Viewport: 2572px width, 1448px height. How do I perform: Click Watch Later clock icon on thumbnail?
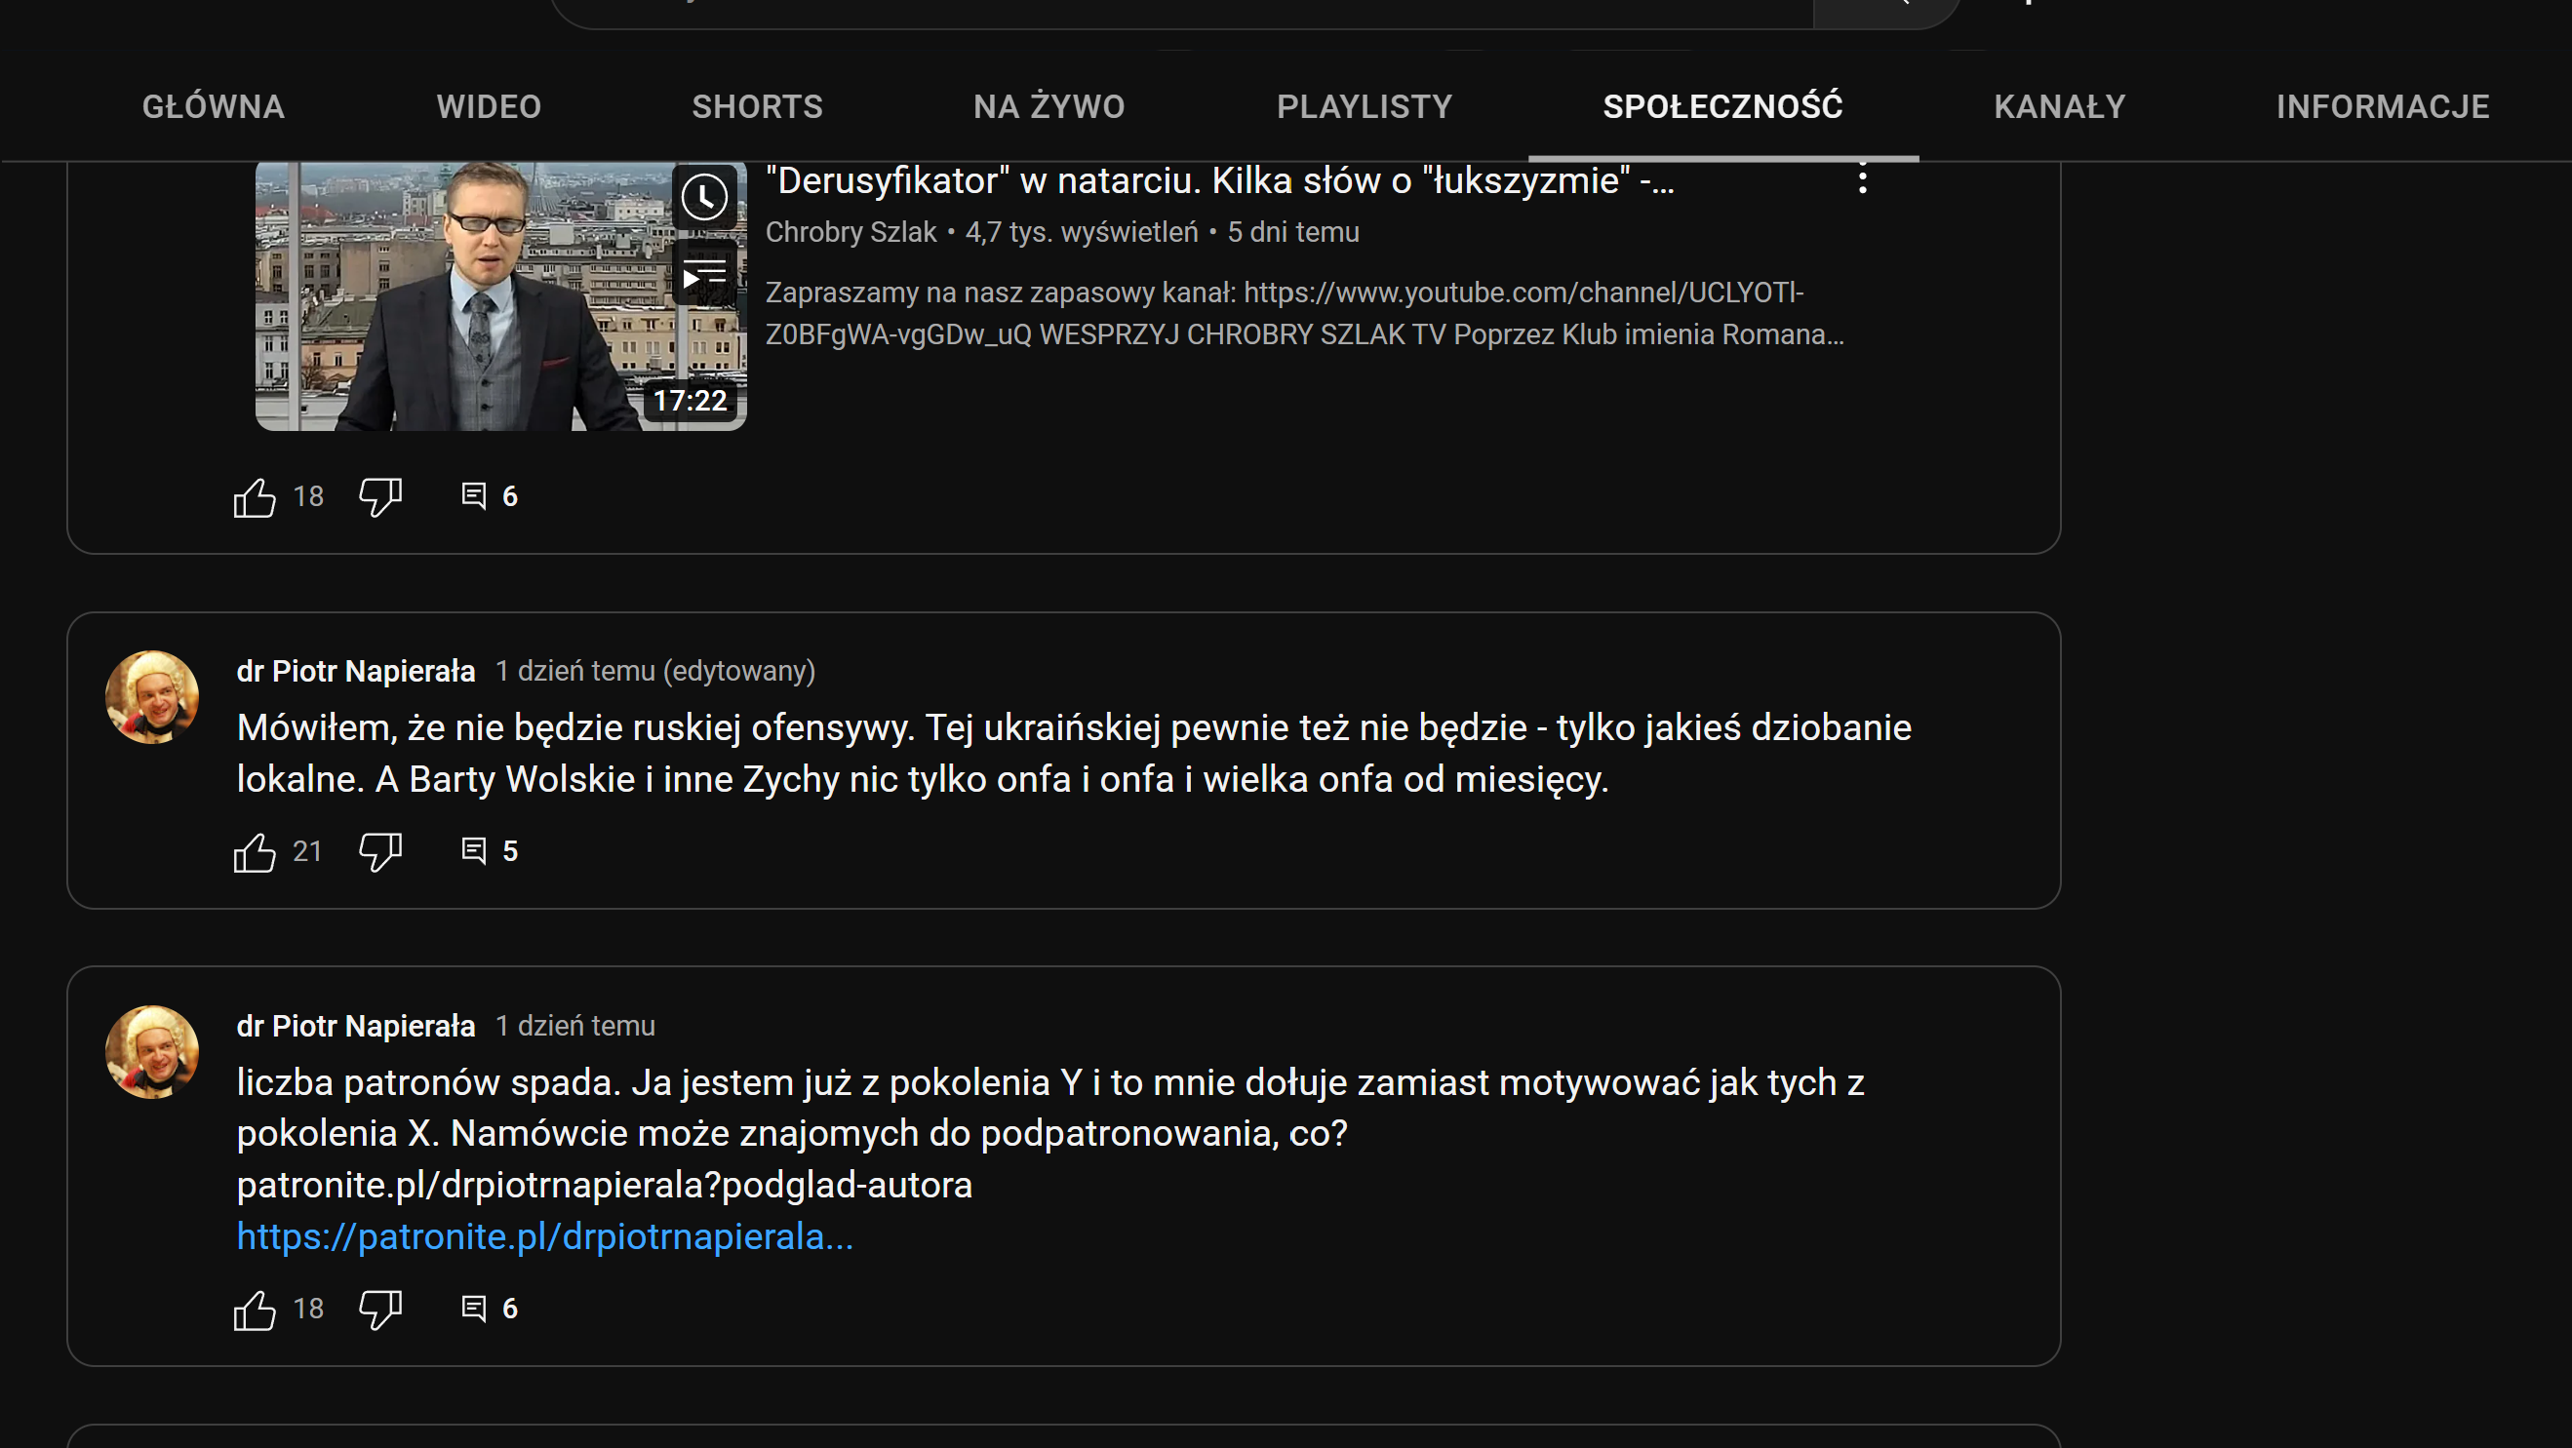click(704, 197)
